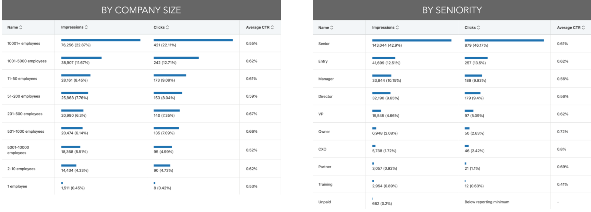Click the Below reporting minimum text
The height and width of the screenshot is (212, 591).
[x=487, y=202]
